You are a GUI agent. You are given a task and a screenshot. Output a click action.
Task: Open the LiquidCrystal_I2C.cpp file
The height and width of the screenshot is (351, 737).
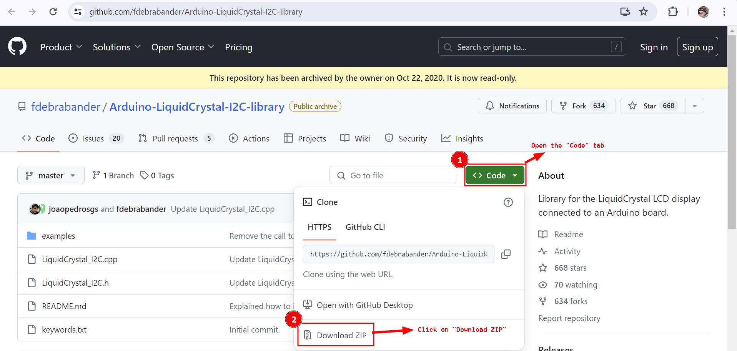(80, 260)
